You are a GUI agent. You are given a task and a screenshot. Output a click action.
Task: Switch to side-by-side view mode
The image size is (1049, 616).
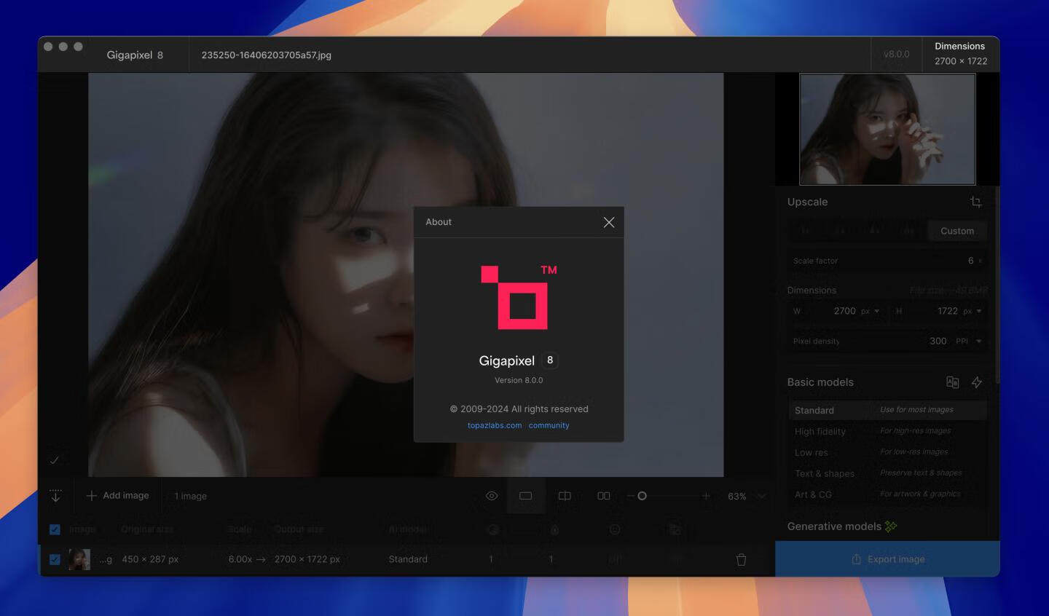pos(604,496)
